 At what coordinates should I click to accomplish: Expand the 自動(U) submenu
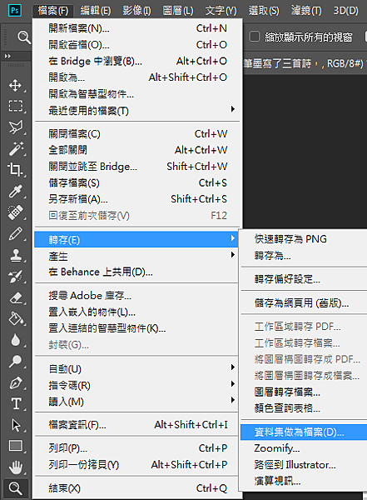pyautogui.click(x=136, y=369)
